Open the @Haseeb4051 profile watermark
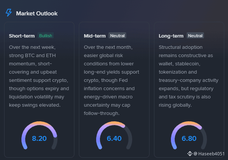The height and width of the screenshot is (160, 228). [x=209, y=154]
